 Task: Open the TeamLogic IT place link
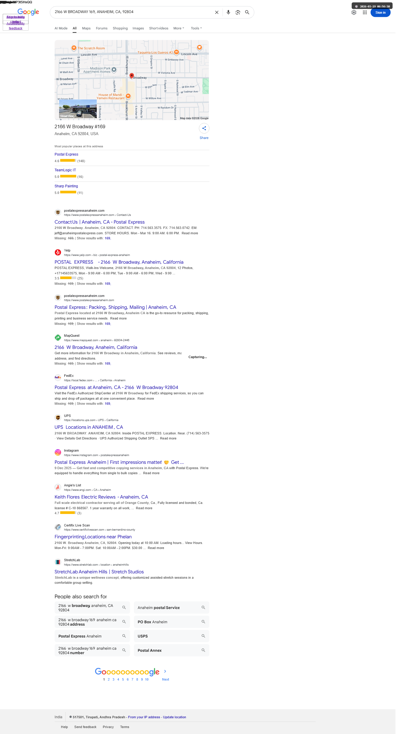[x=65, y=170]
